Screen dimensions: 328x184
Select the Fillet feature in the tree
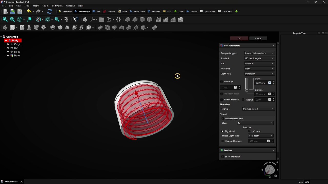tap(17, 52)
